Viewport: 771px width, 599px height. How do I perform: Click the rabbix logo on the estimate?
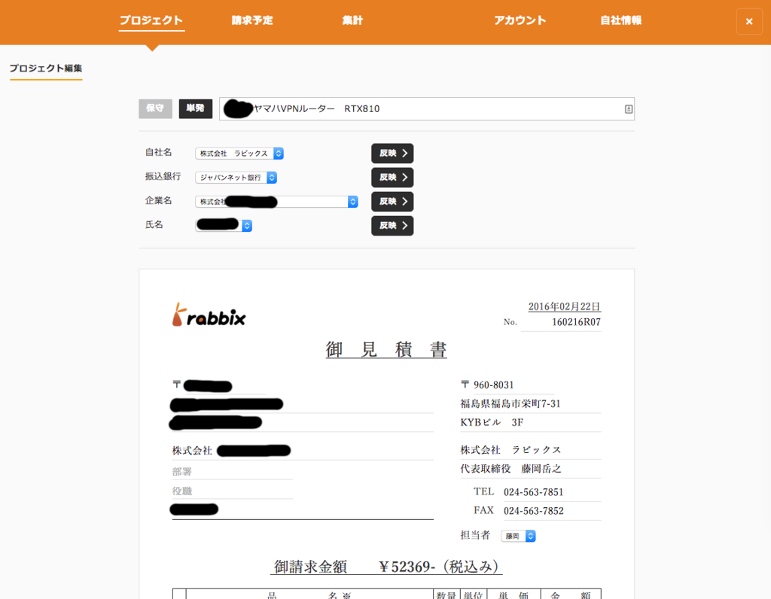(209, 315)
